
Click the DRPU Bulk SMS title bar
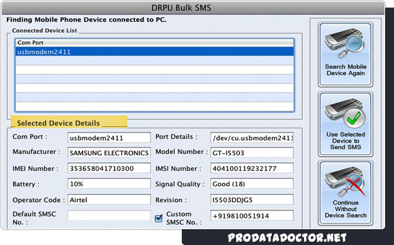pyautogui.click(x=193, y=8)
